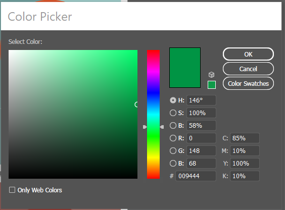
Task: Click the hex field showing 009444
Action: coord(196,176)
